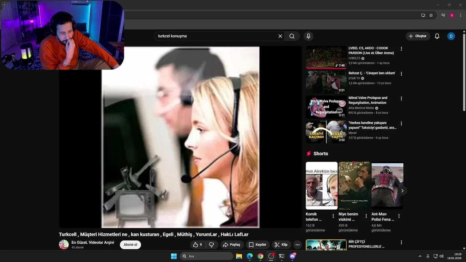
Task: Open Microsoft Edge from taskbar
Action: point(250,256)
